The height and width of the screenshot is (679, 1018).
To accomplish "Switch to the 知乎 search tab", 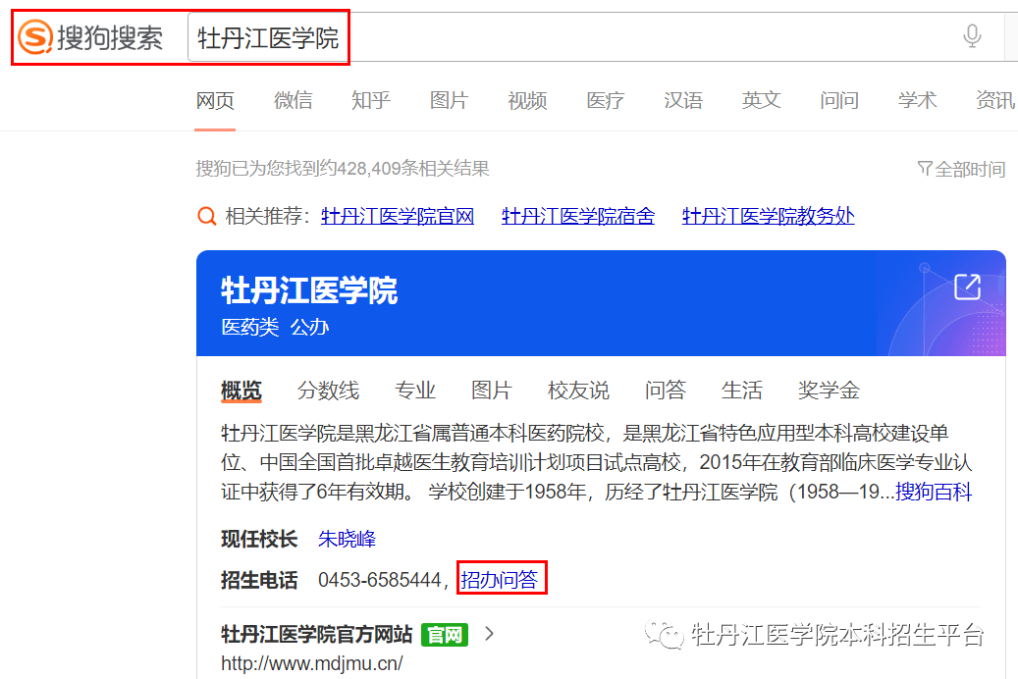I will coord(370,100).
